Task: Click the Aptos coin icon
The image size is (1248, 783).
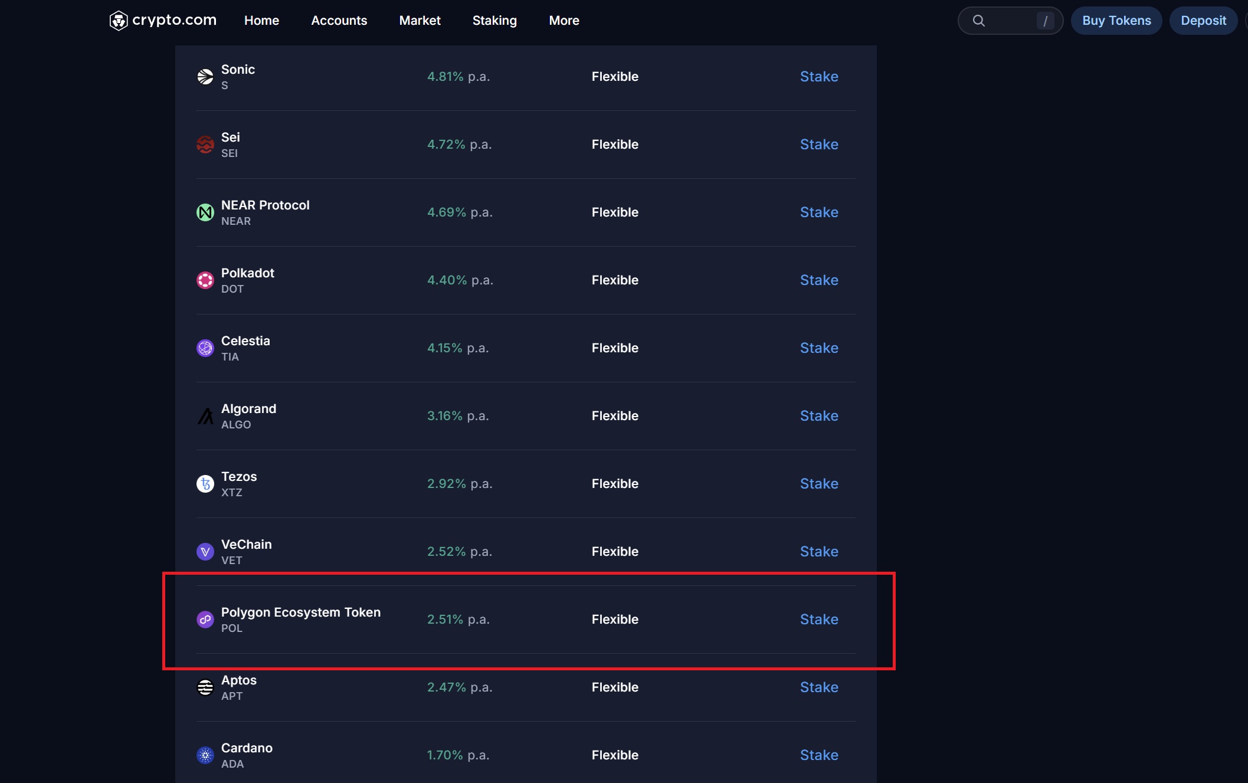Action: point(205,687)
